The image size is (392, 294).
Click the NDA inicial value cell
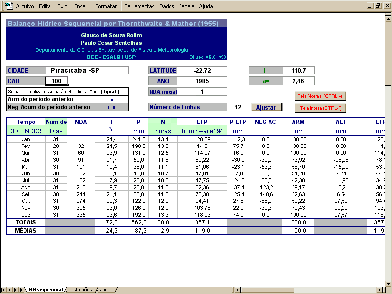coord(202,92)
